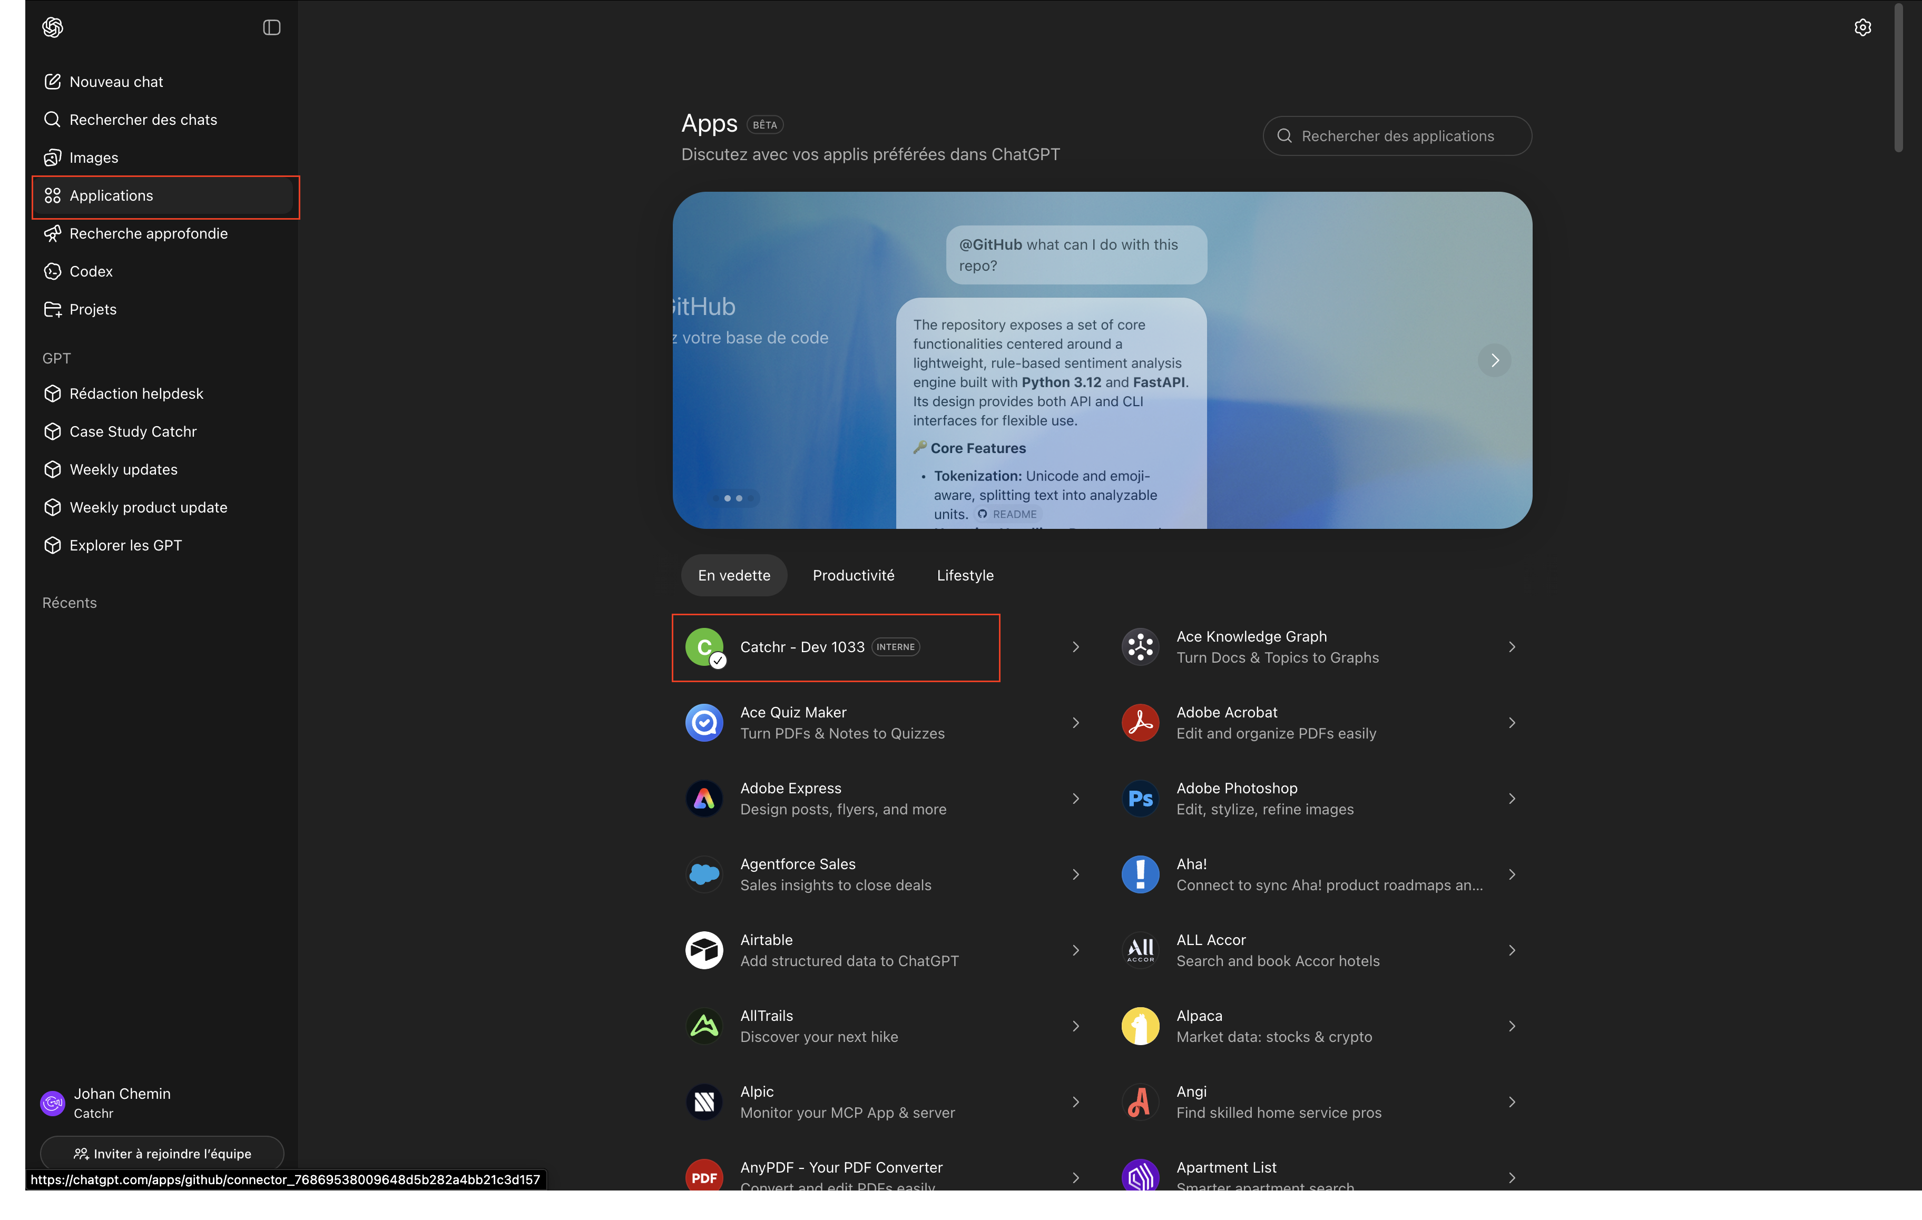Focus the Rechercher des applications field
The height and width of the screenshot is (1220, 1922).
pos(1397,136)
